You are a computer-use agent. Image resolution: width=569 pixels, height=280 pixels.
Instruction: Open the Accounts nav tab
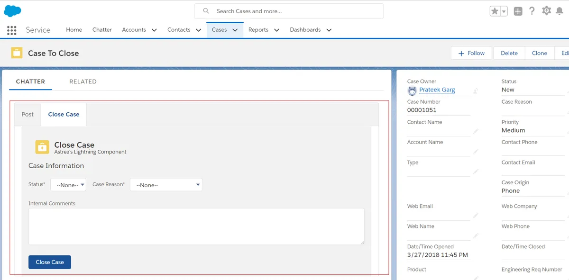coord(134,29)
